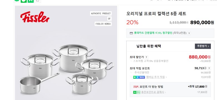
Task: Expand the chevron after 충전포인트로 결제시
Action: pyautogui.click(x=165, y=92)
